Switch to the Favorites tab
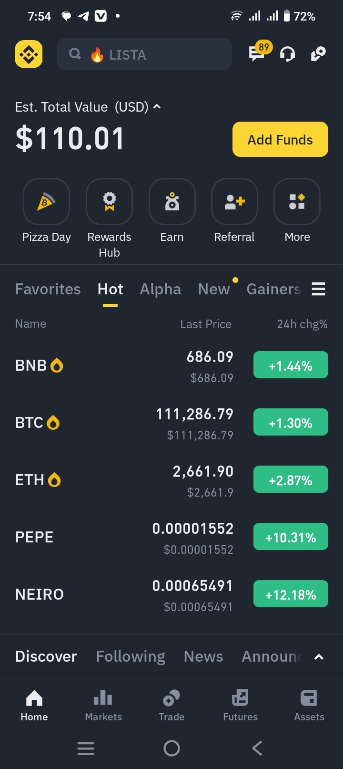Viewport: 343px width, 769px height. point(48,289)
